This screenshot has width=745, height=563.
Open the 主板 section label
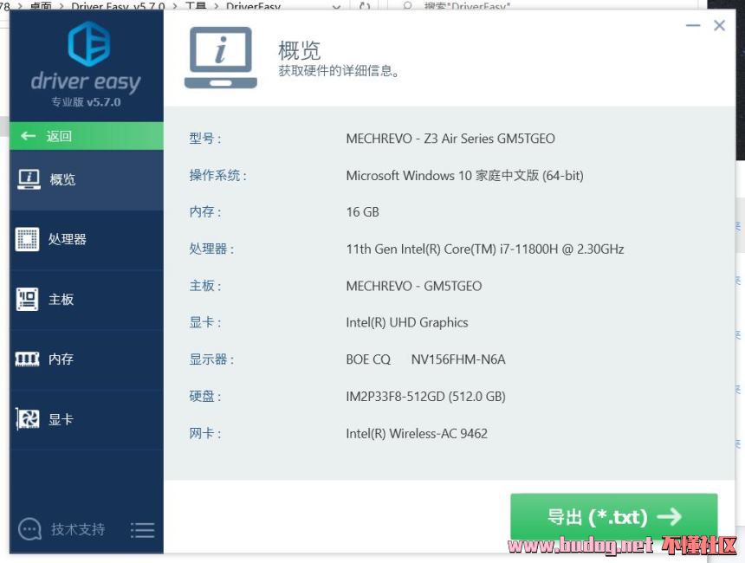(x=61, y=300)
